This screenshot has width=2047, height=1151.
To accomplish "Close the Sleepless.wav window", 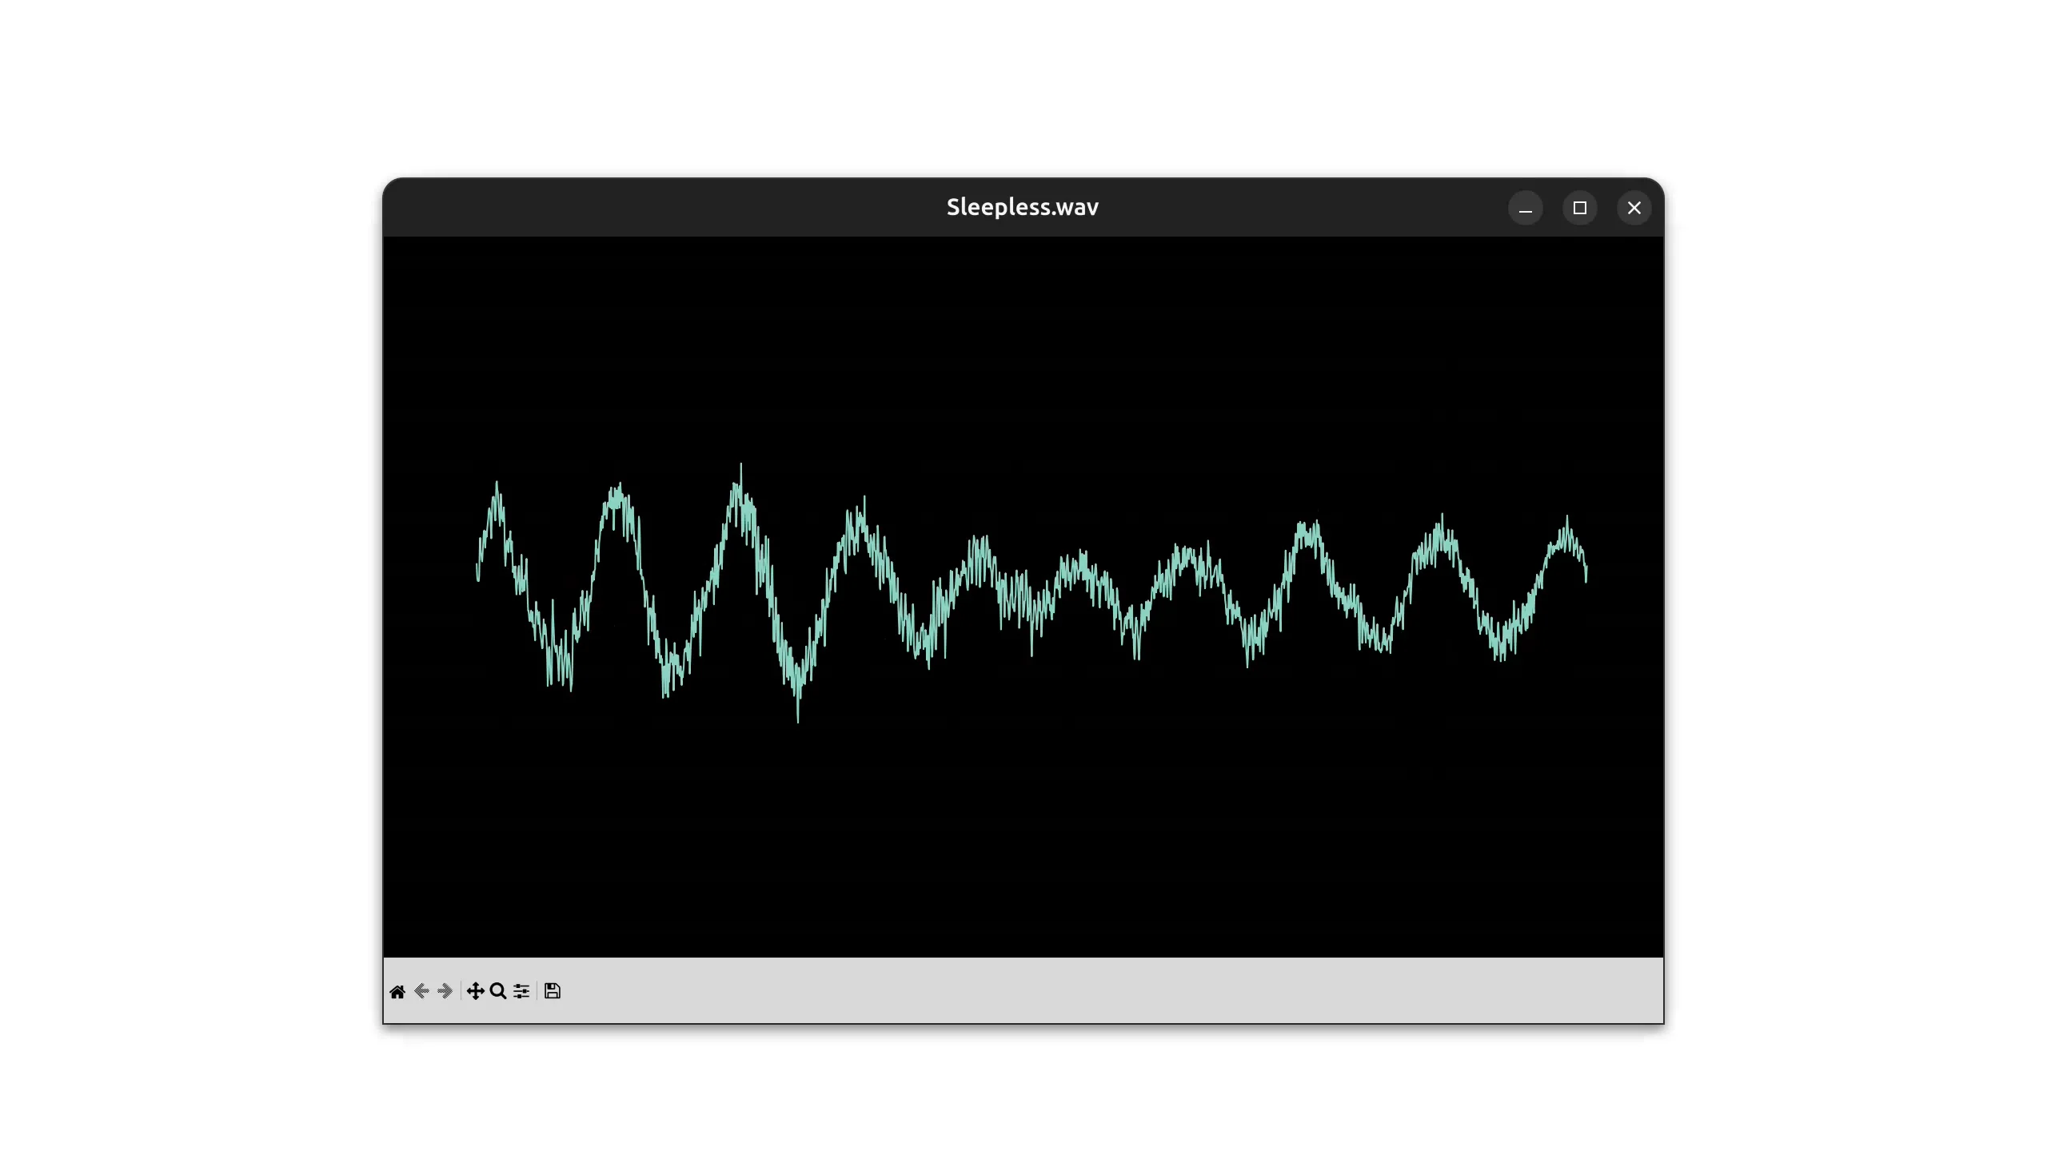I will tap(1634, 209).
